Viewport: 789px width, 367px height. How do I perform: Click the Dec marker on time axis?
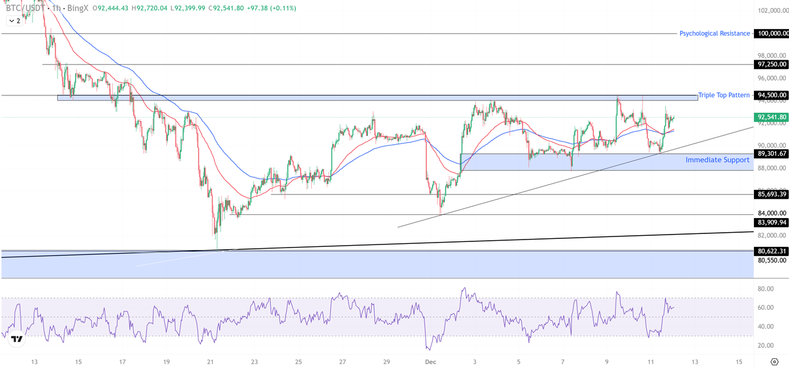pos(431,361)
